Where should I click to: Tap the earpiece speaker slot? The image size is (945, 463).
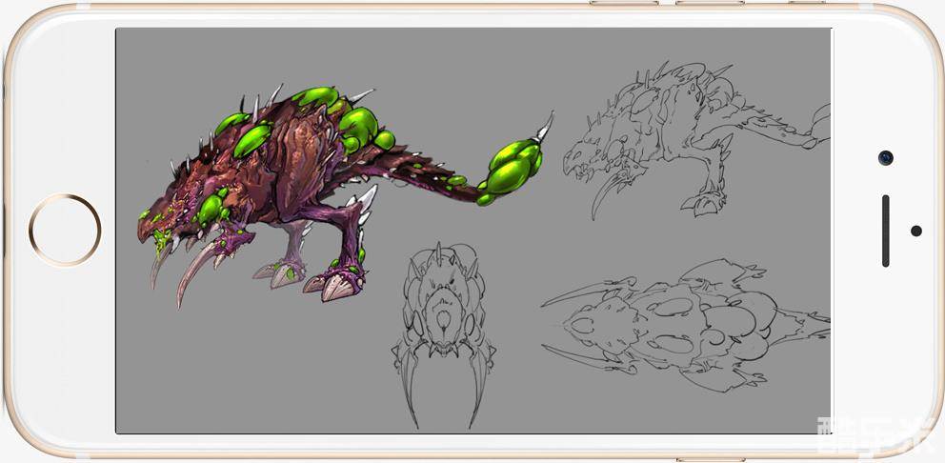coord(885,231)
